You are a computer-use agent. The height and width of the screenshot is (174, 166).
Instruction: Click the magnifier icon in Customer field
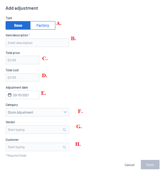point(64,147)
